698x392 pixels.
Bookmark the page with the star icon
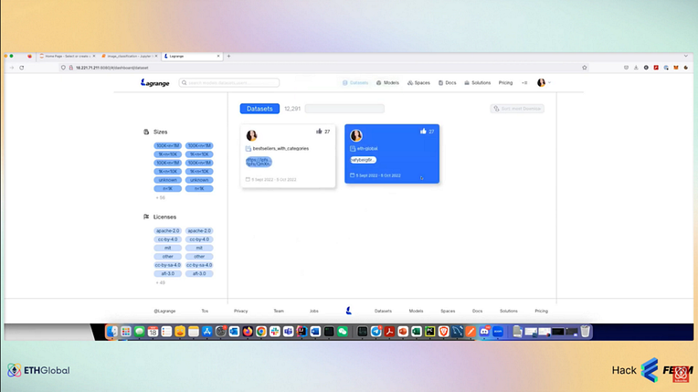585,68
